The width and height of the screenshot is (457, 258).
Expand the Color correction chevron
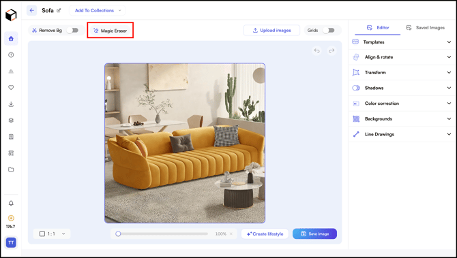(x=449, y=103)
